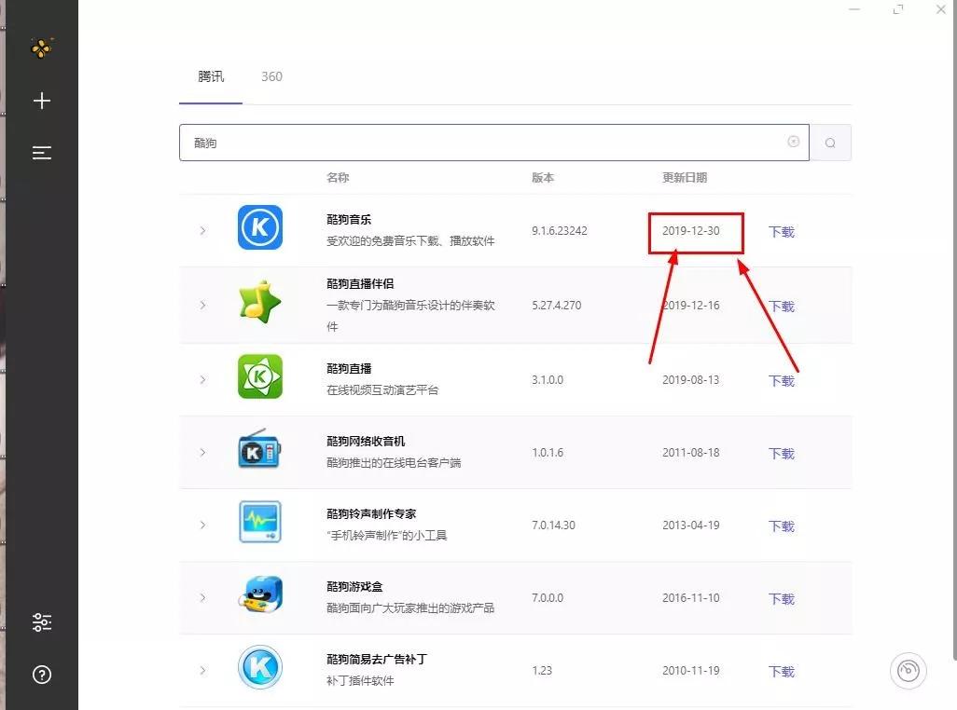The width and height of the screenshot is (957, 710).
Task: Switch to the 360 tab
Action: pyautogui.click(x=271, y=76)
